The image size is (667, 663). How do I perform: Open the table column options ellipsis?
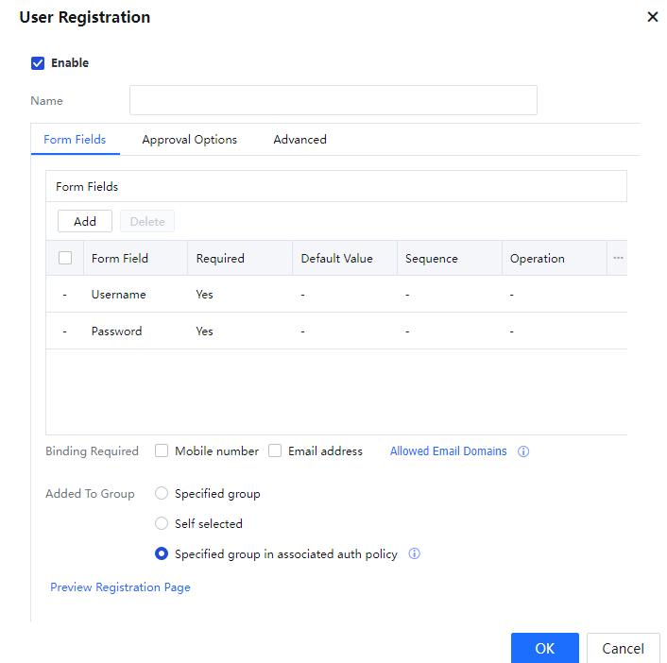[618, 258]
